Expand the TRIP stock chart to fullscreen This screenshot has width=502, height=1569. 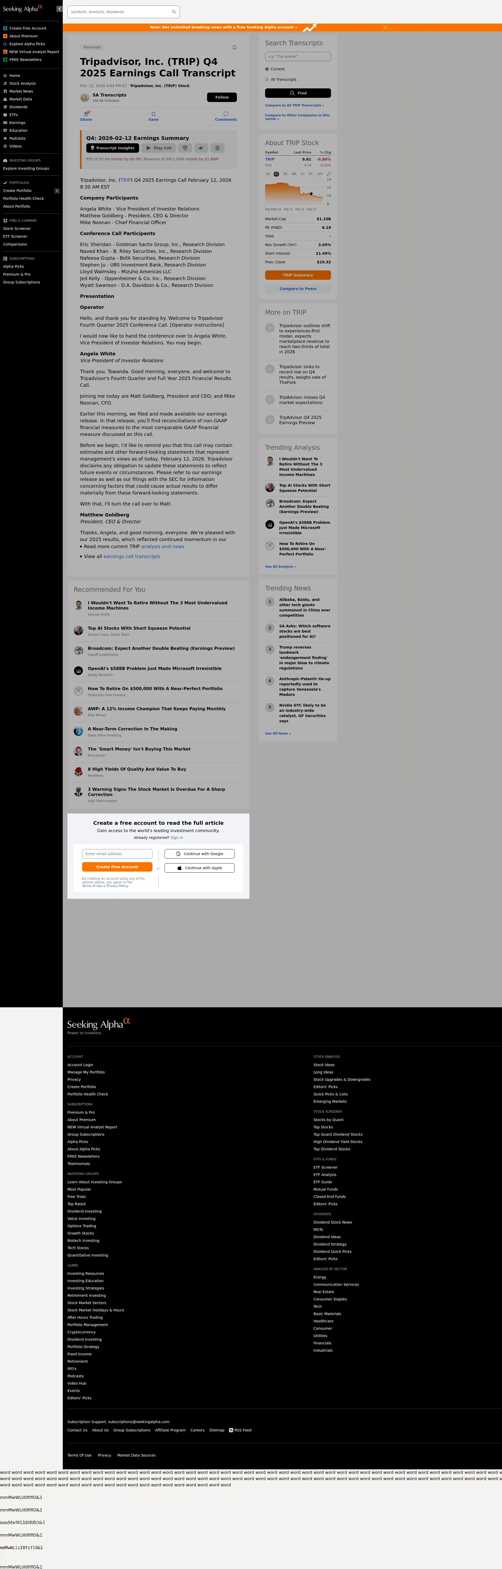click(x=328, y=174)
